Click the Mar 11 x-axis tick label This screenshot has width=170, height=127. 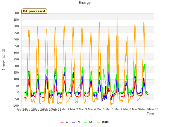click(154, 109)
